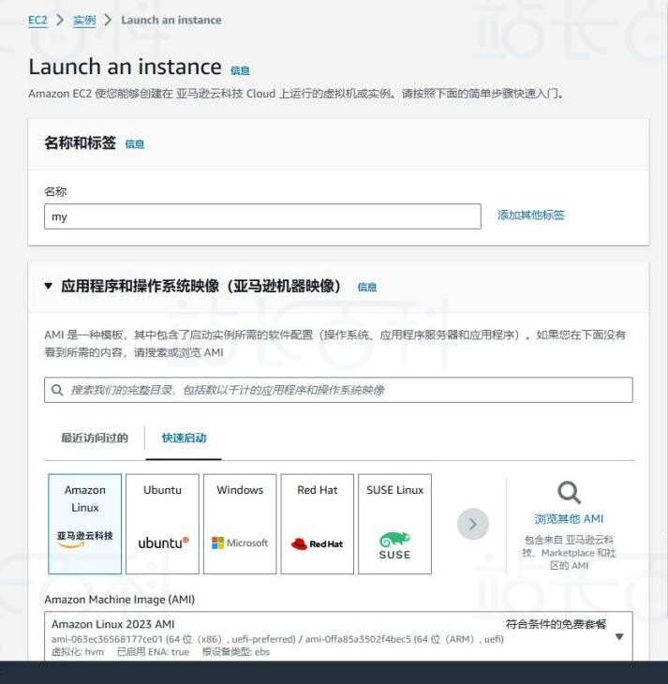Click the Red Hat logo

[317, 543]
